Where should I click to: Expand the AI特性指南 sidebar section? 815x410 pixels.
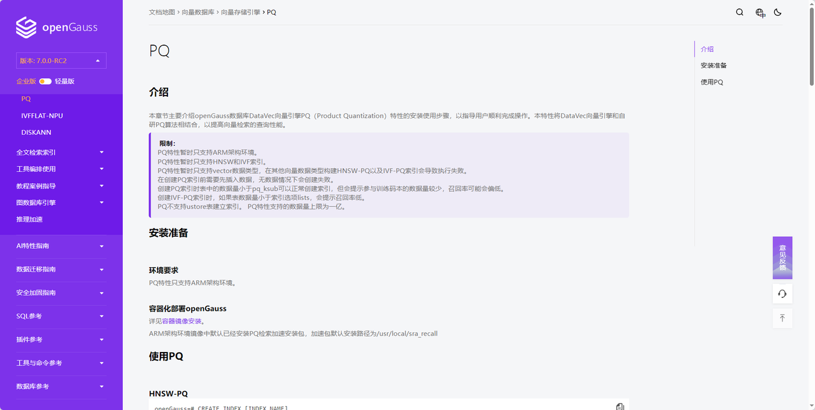click(60, 246)
